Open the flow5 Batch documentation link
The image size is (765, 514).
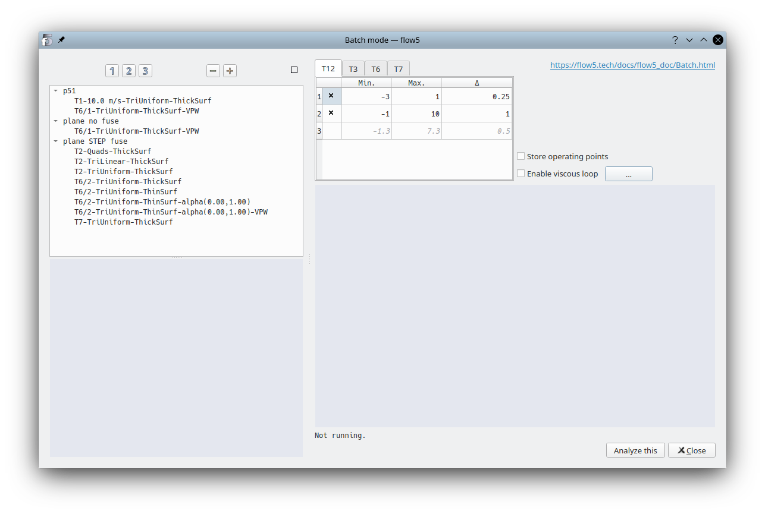tap(632, 65)
